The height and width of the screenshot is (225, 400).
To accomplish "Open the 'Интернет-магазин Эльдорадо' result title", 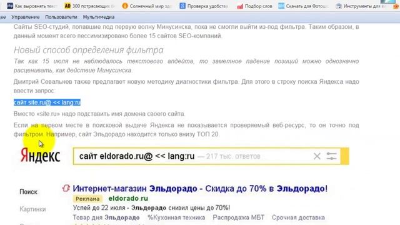I will 200,189.
